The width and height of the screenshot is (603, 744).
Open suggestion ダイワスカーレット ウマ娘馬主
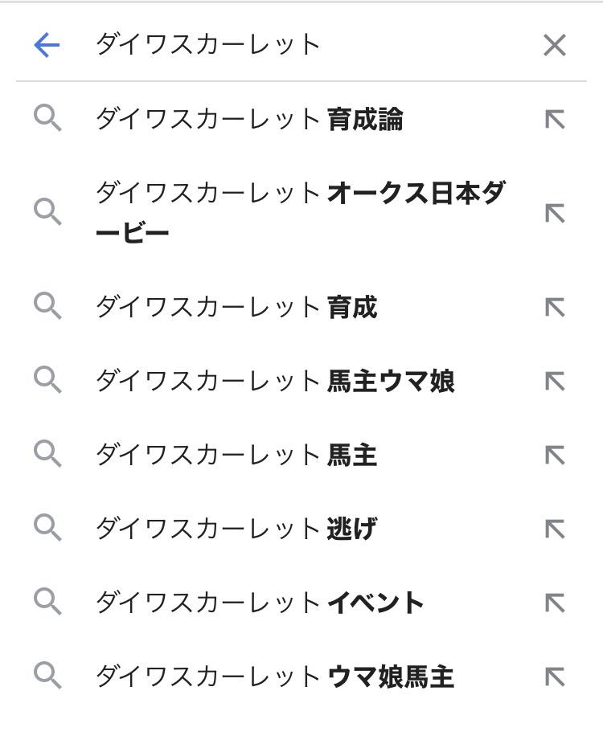pyautogui.click(x=275, y=677)
